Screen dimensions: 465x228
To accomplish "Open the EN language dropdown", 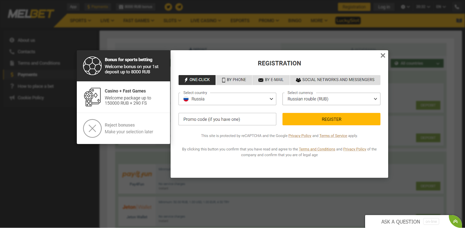I will tap(441, 7).
